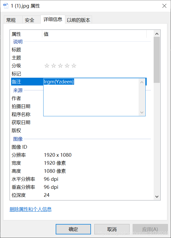Click the 1080 像素 height value

click(55, 171)
